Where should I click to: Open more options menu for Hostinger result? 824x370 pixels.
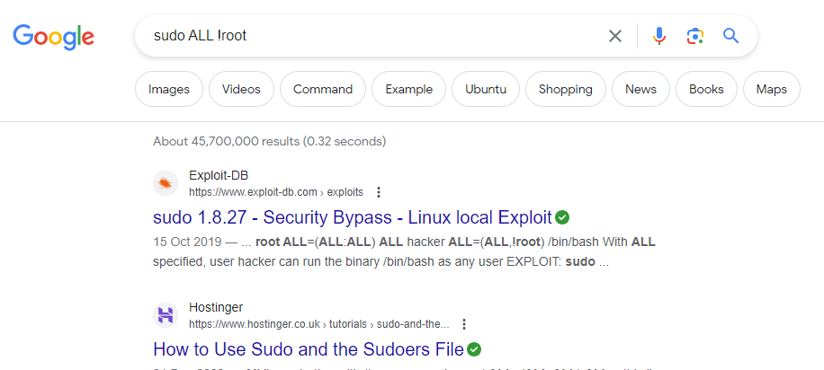click(463, 324)
